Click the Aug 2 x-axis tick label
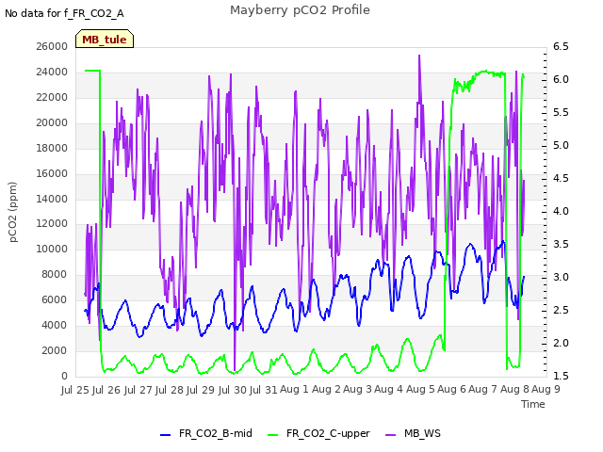Image resolution: width=603 pixels, height=452 pixels. 326,389
